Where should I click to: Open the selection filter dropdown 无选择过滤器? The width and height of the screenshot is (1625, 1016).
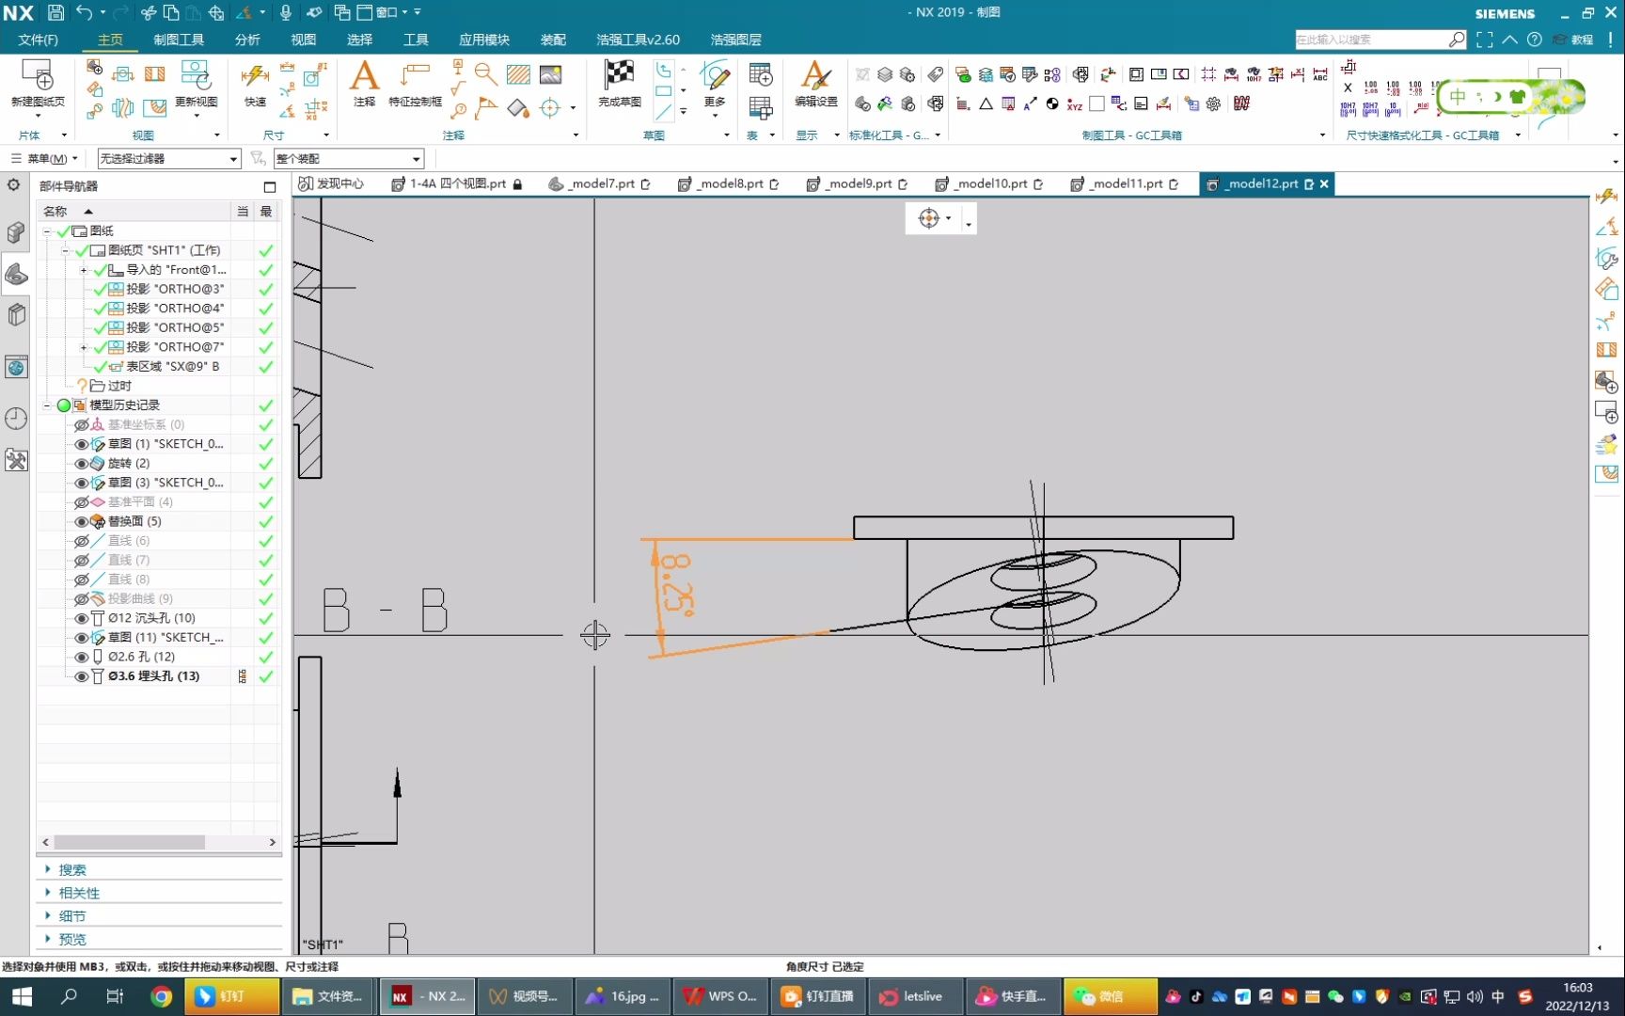click(x=169, y=159)
